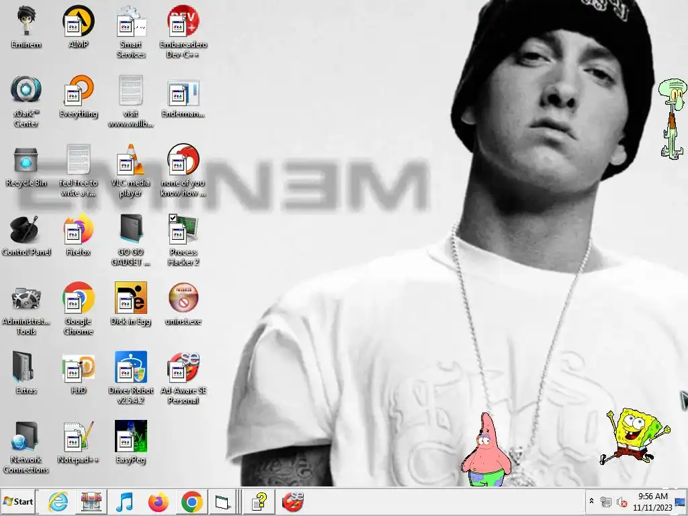Launch AIMP from the desktop
This screenshot has height=516, width=688.
[x=79, y=27]
